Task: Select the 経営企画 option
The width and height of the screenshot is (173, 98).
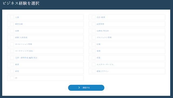Action: (x=12, y=24)
